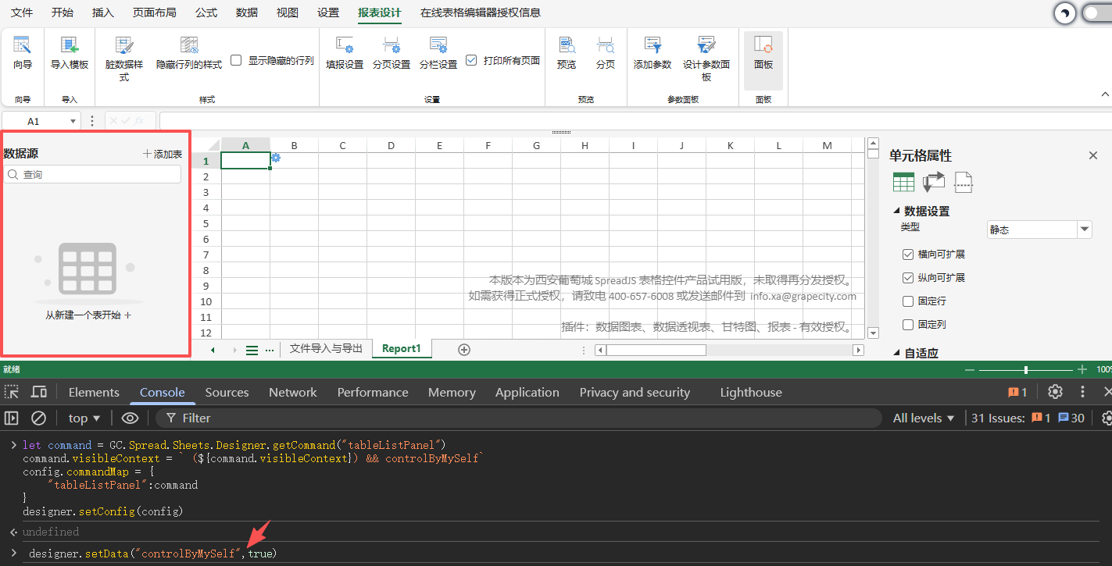Open the 向导 wizard icon

(23, 52)
